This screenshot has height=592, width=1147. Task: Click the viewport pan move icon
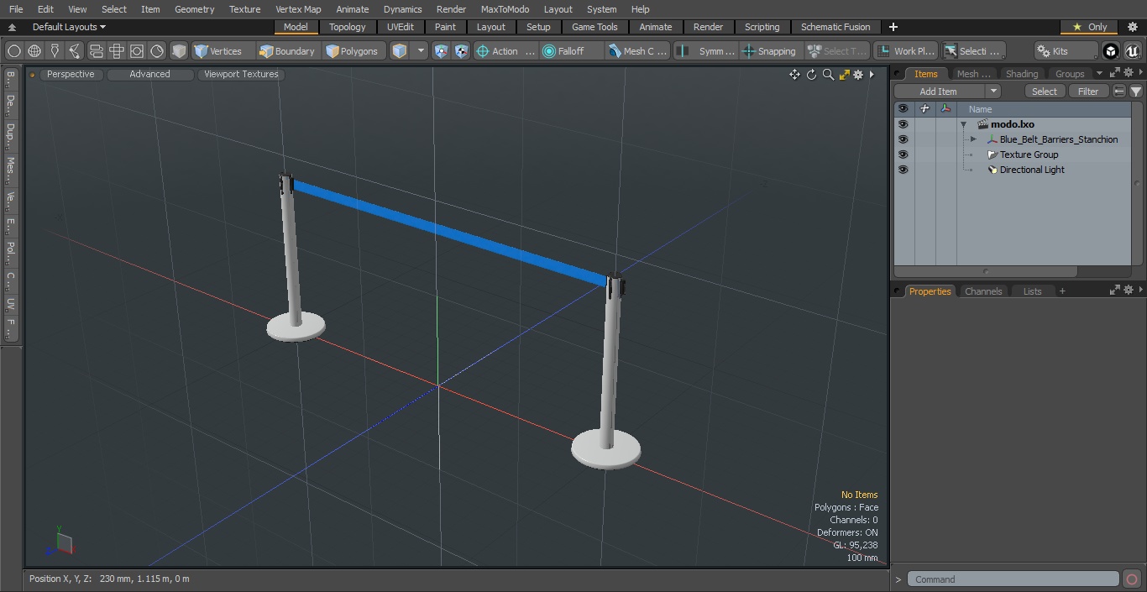pos(794,75)
